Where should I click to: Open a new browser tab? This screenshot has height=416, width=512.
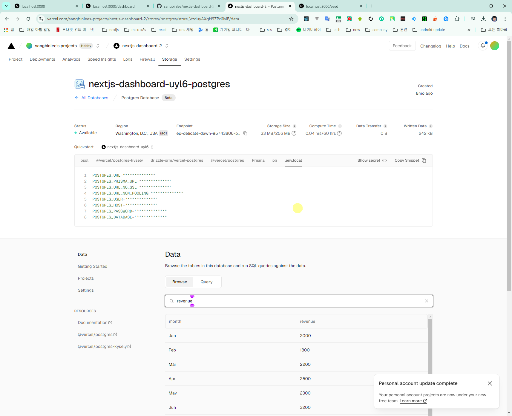pyautogui.click(x=372, y=6)
